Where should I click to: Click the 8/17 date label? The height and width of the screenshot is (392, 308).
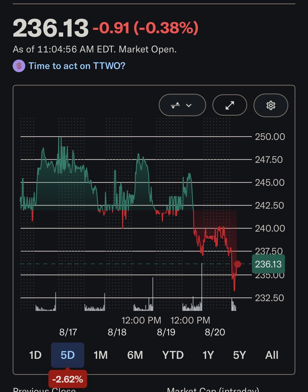pyautogui.click(x=68, y=332)
